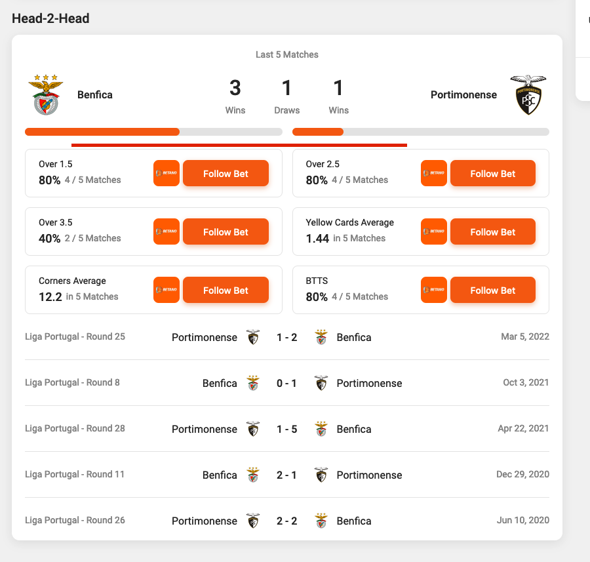Click the Benfica wins progress bar

point(102,131)
